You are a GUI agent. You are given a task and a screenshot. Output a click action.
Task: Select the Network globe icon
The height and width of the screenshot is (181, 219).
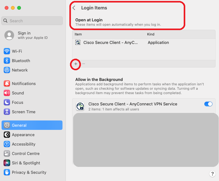7,70
